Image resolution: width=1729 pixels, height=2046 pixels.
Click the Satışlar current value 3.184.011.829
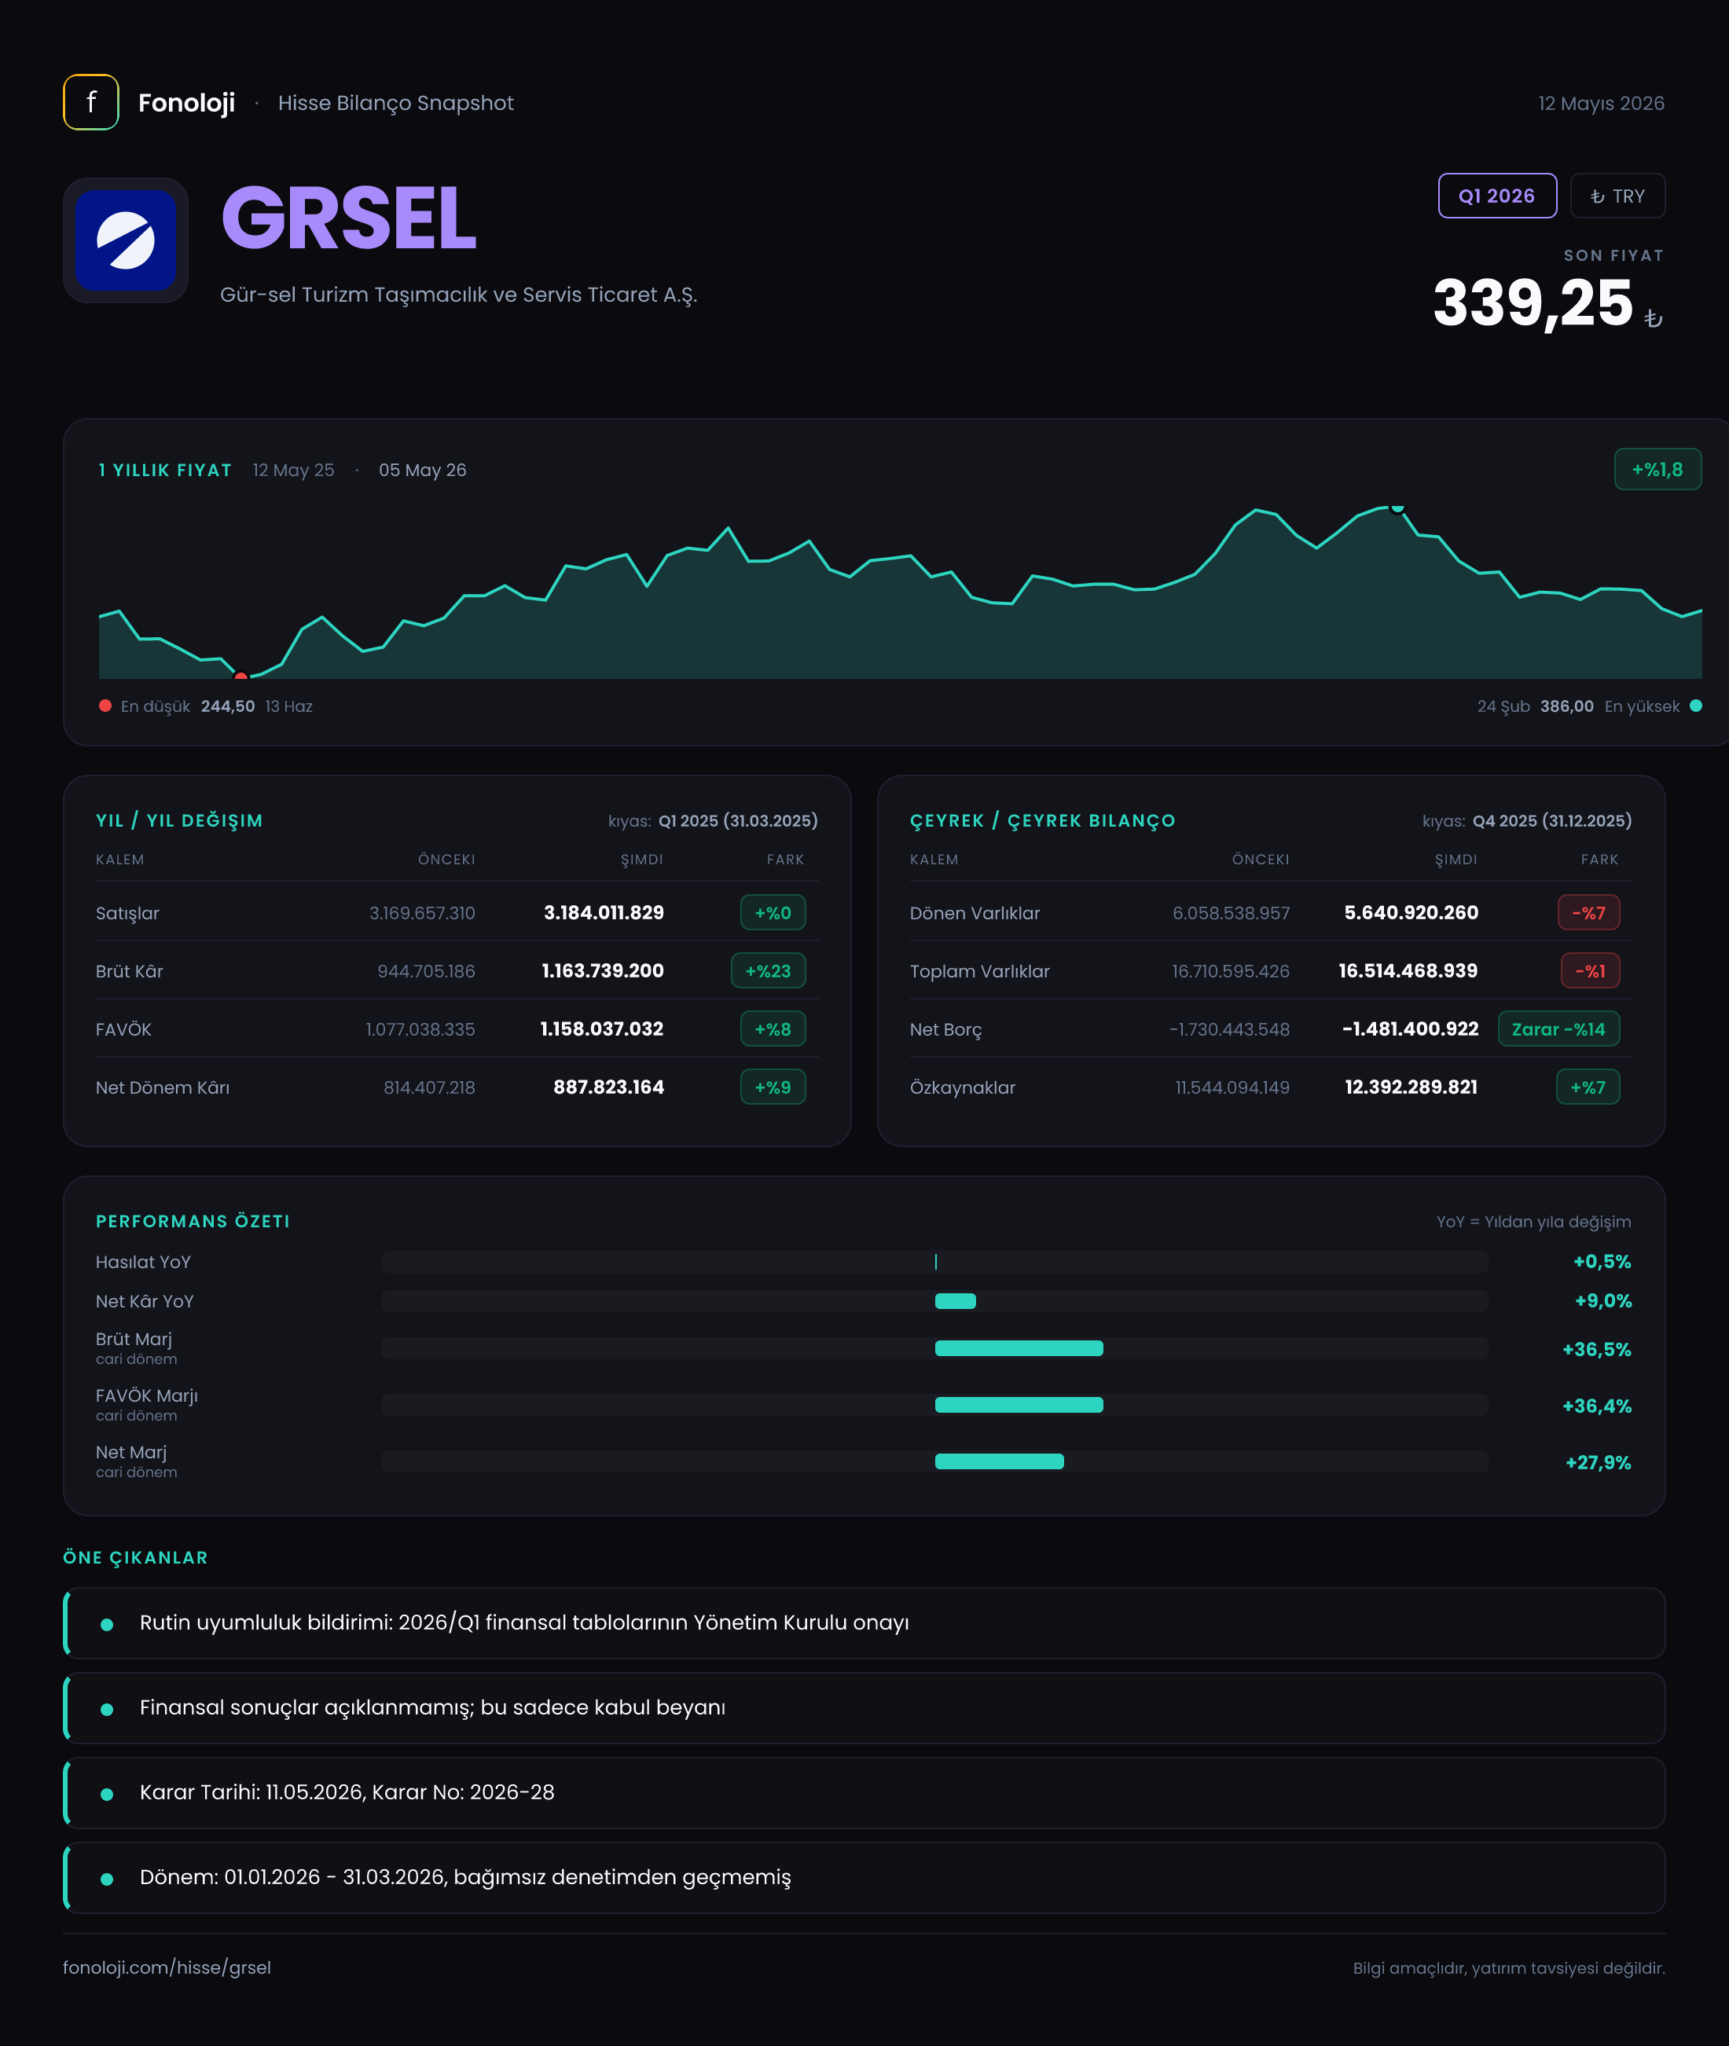[604, 912]
